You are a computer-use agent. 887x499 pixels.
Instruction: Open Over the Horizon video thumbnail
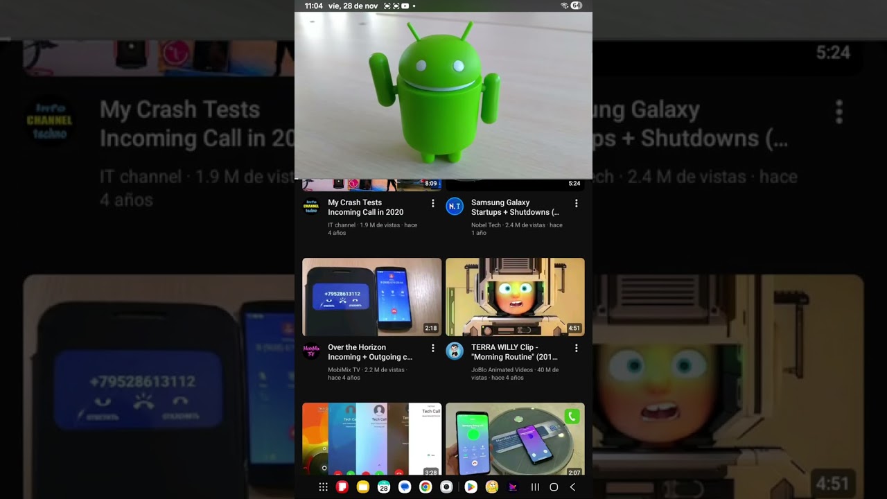[371, 297]
